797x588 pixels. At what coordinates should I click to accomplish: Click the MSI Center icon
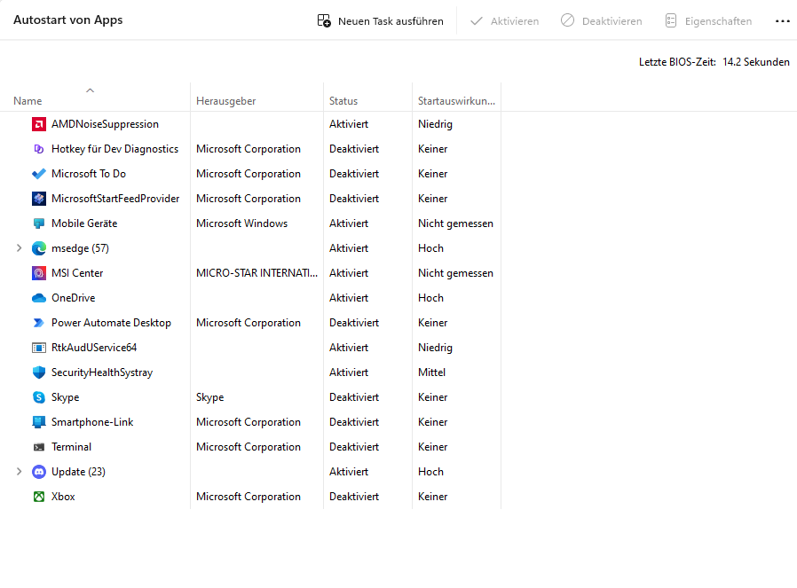click(37, 273)
